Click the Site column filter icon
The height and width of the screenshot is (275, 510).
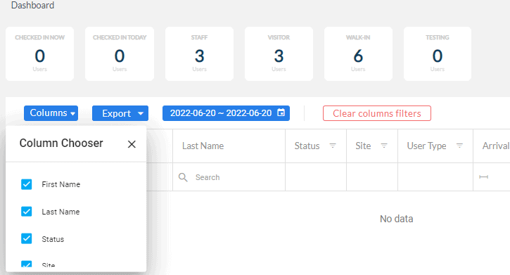click(x=384, y=146)
